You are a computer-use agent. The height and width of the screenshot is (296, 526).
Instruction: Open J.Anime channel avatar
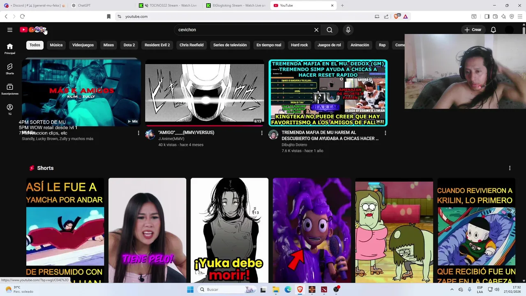click(x=150, y=134)
